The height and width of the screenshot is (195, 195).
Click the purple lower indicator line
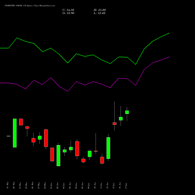click(85, 85)
